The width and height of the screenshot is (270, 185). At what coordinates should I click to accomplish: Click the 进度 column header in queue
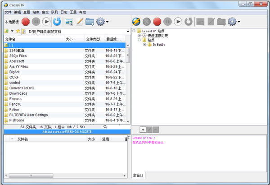[x=112, y=139]
